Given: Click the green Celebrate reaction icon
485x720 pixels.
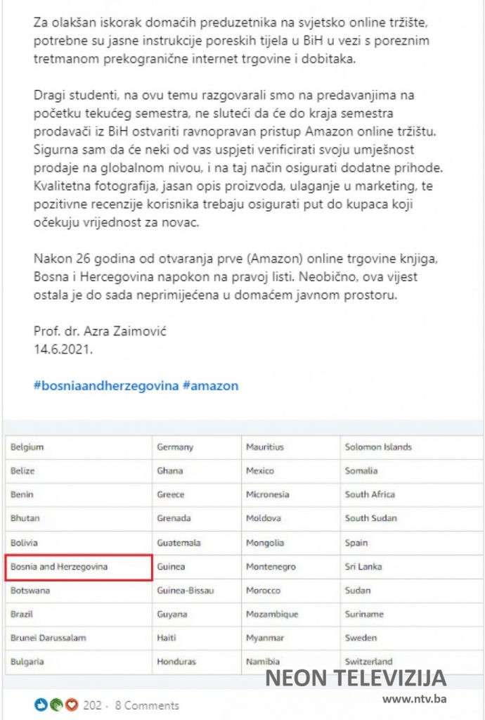Looking at the screenshot, I should pyautogui.click(x=55, y=705).
